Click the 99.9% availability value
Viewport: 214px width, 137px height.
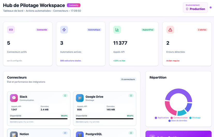tap(130, 116)
